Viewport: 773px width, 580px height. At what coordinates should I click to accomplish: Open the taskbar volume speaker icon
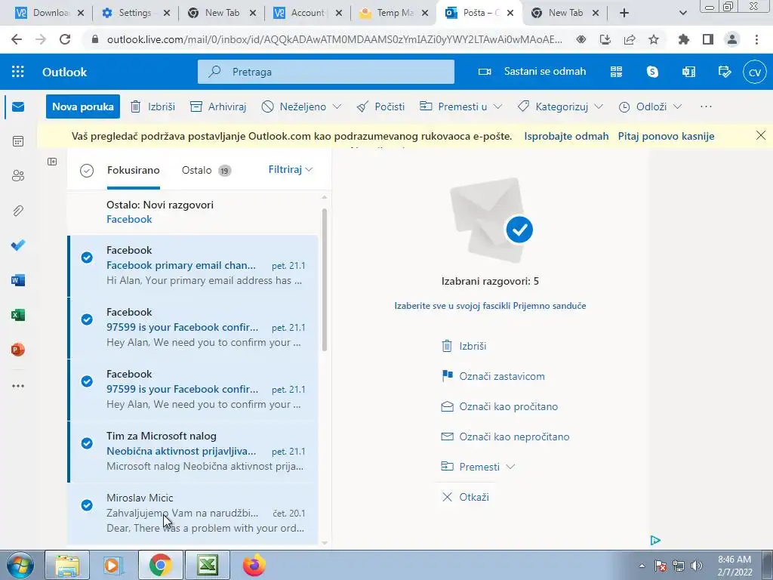[x=697, y=566]
